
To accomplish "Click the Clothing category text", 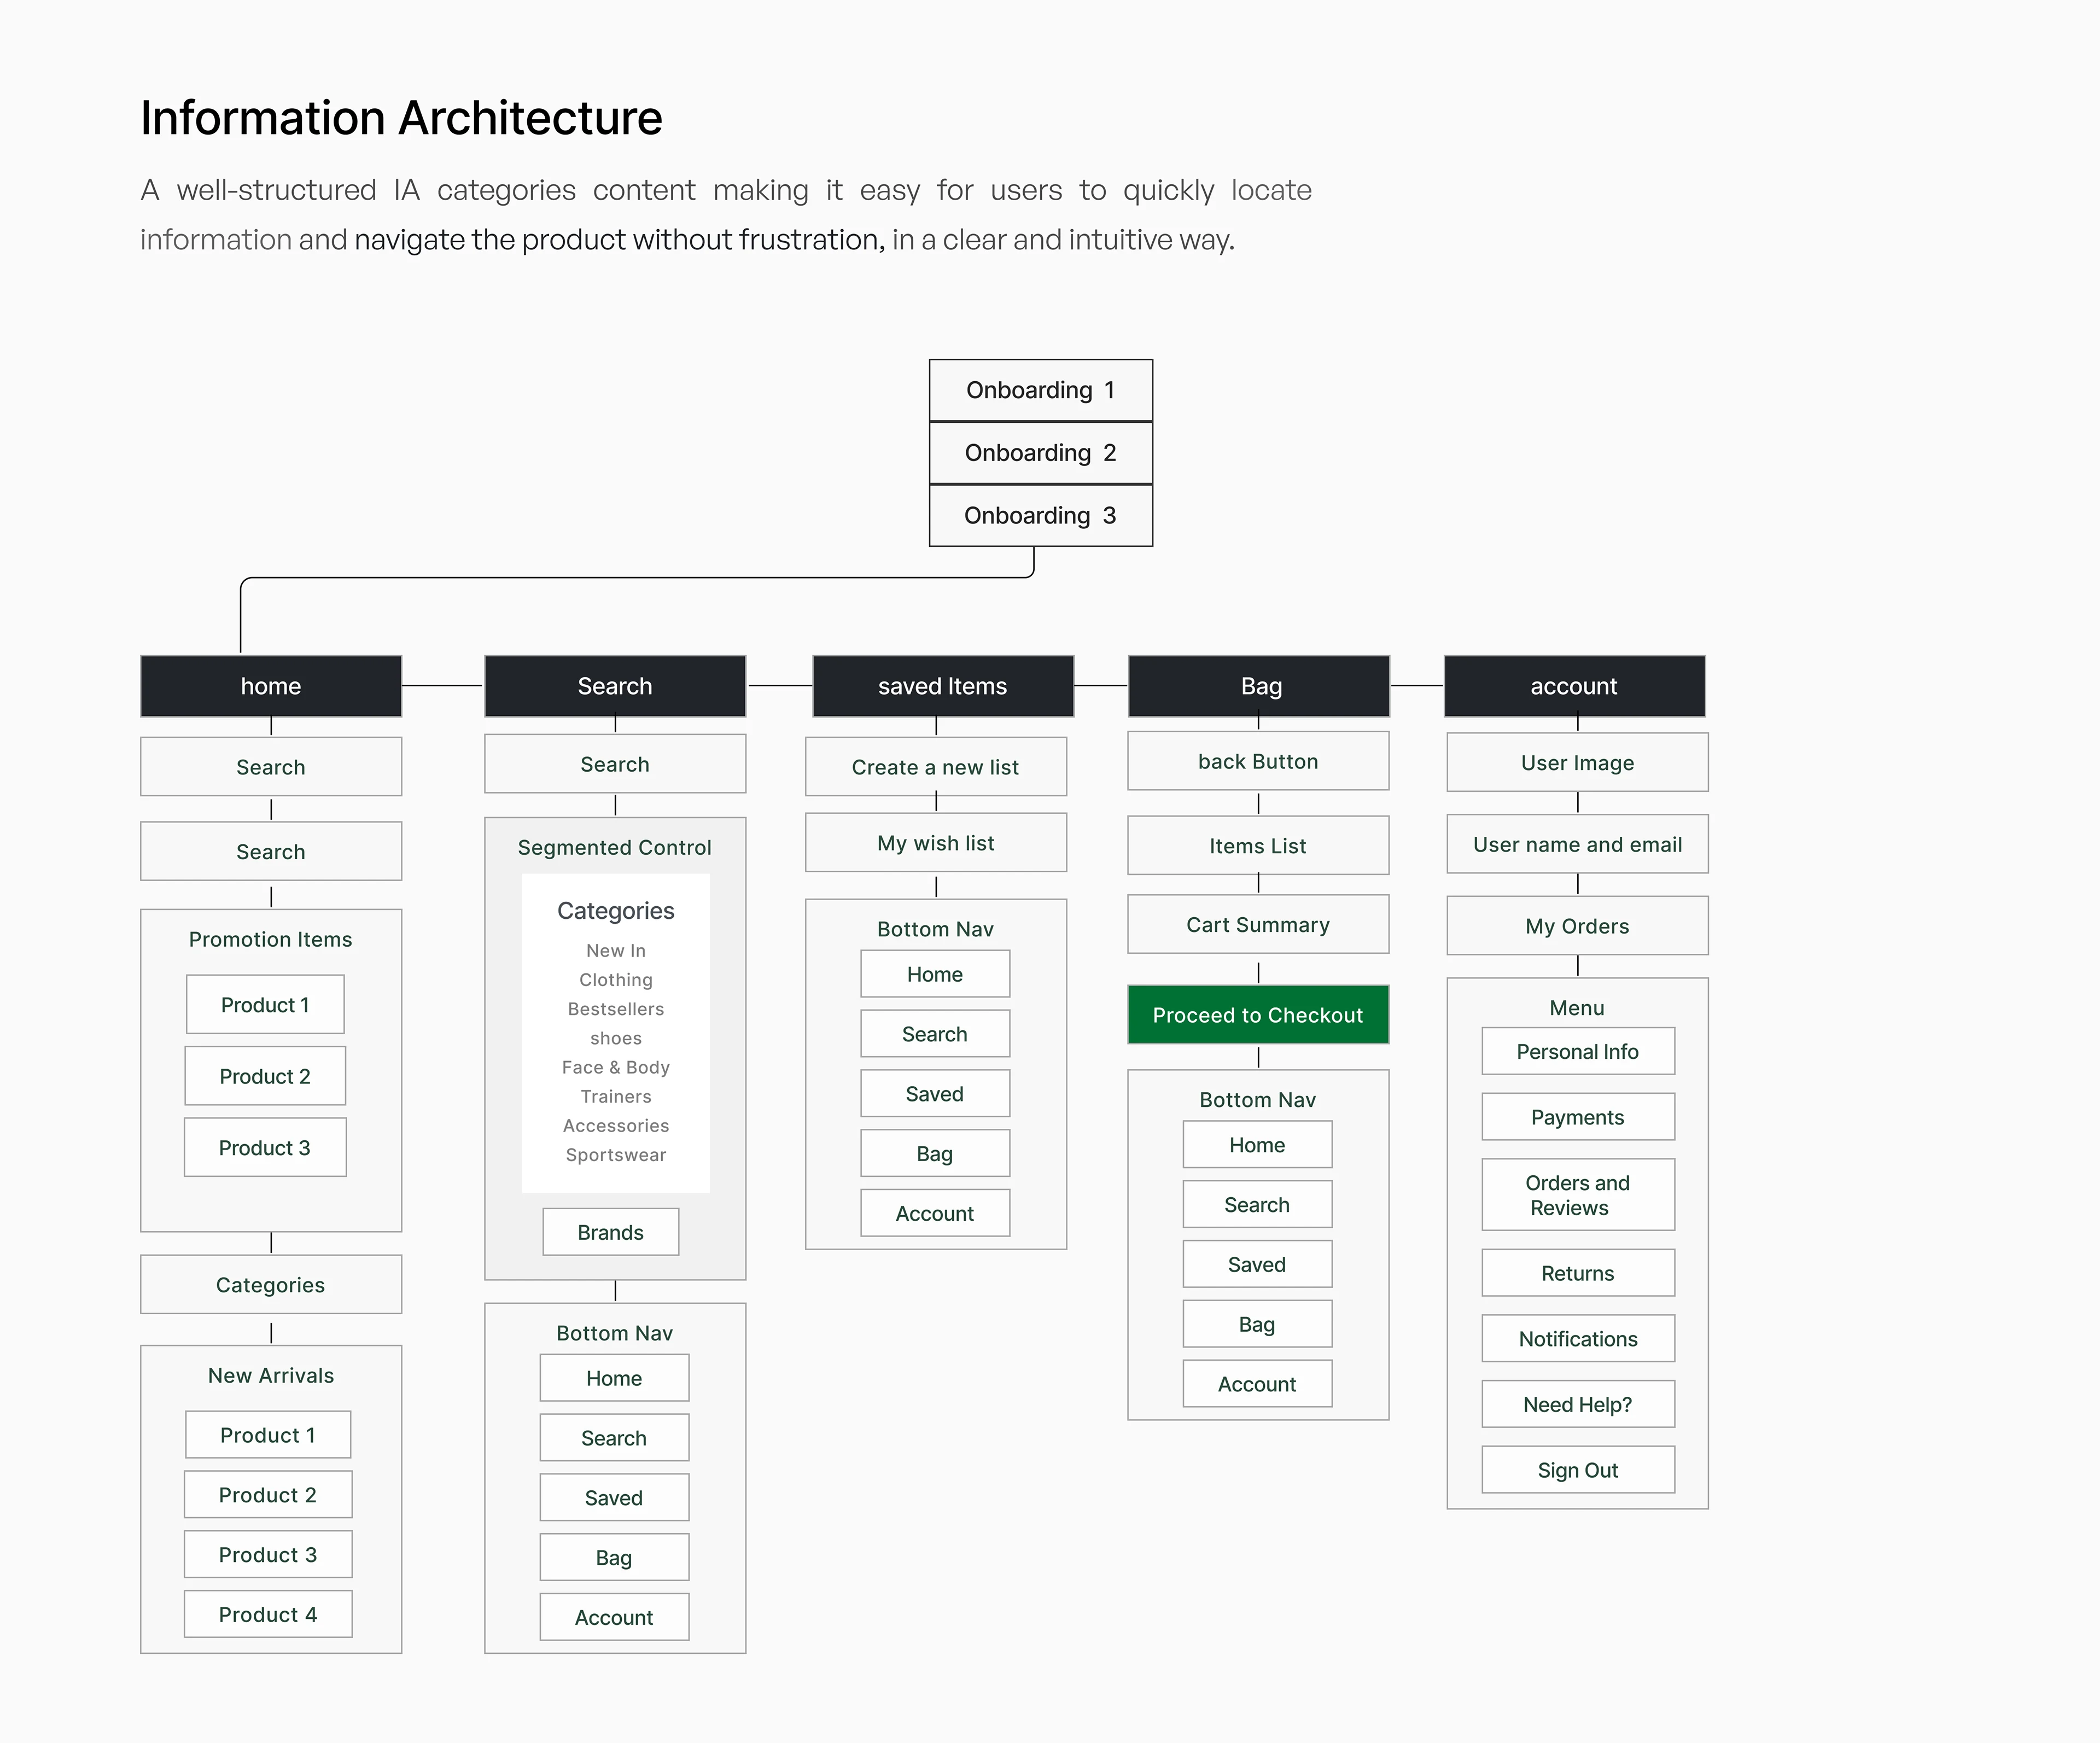I will (x=616, y=980).
